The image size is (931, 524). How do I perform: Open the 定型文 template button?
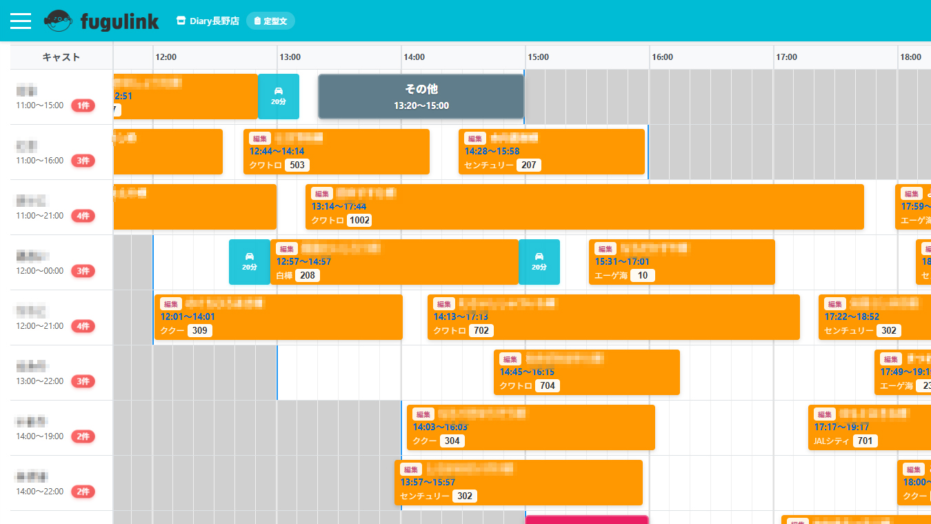tap(270, 21)
